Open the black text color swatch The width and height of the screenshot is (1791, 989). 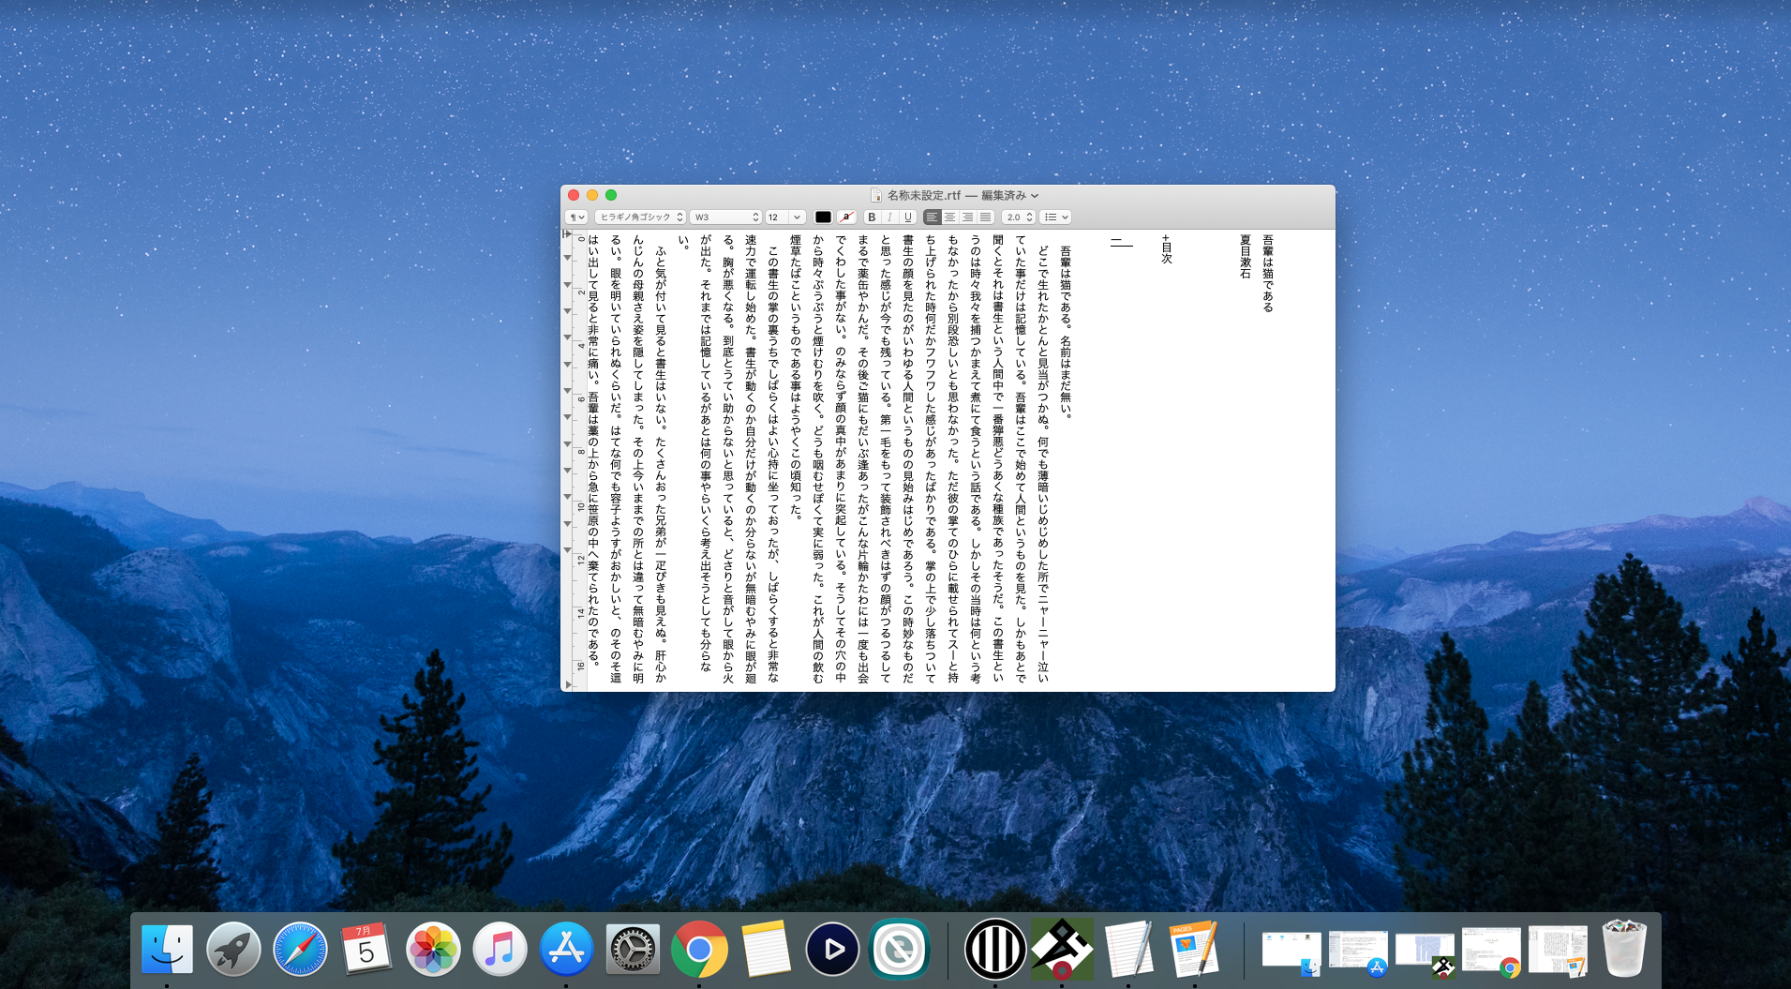[x=823, y=217]
